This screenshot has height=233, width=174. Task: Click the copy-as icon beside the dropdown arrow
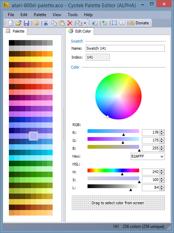79,23
